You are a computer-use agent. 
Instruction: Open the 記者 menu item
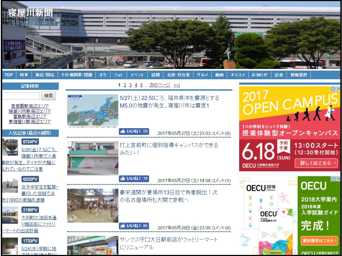coord(279,75)
